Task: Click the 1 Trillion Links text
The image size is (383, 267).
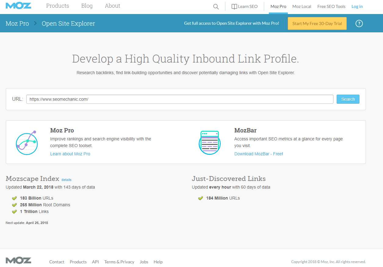Action: pos(34,211)
